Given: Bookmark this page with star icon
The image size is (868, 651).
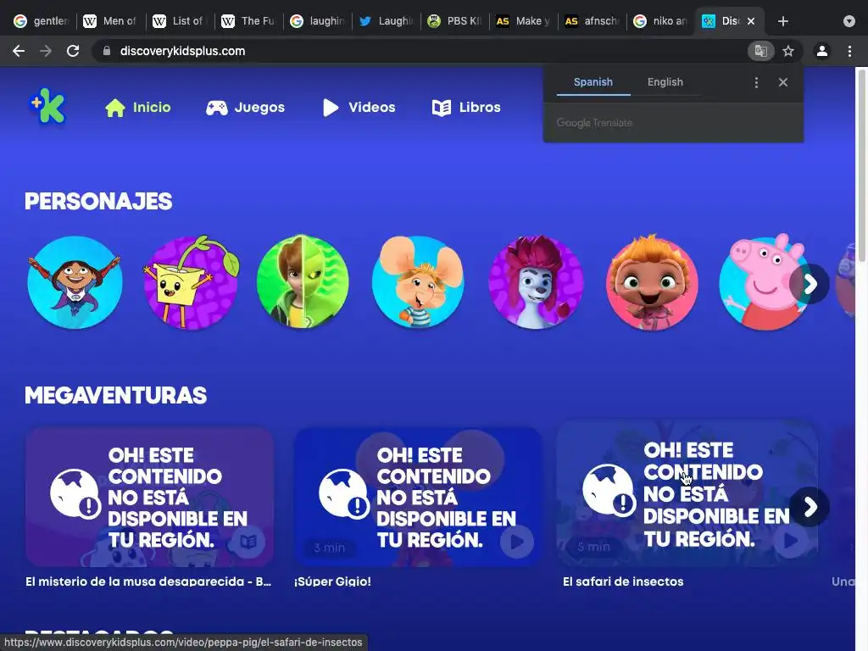Looking at the screenshot, I should coord(788,51).
